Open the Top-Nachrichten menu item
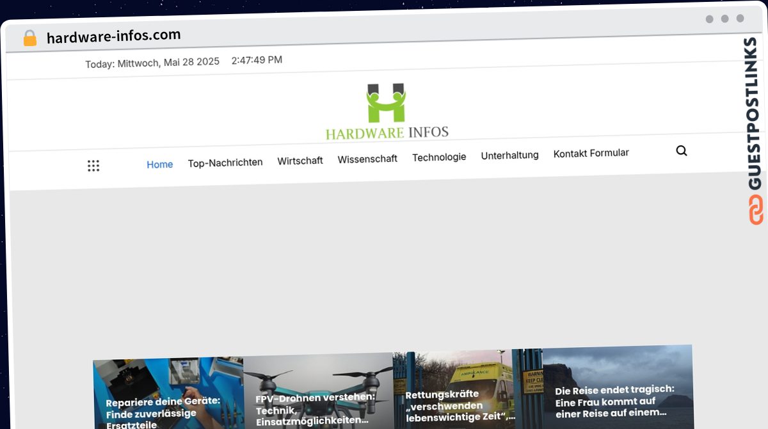 [x=225, y=163]
